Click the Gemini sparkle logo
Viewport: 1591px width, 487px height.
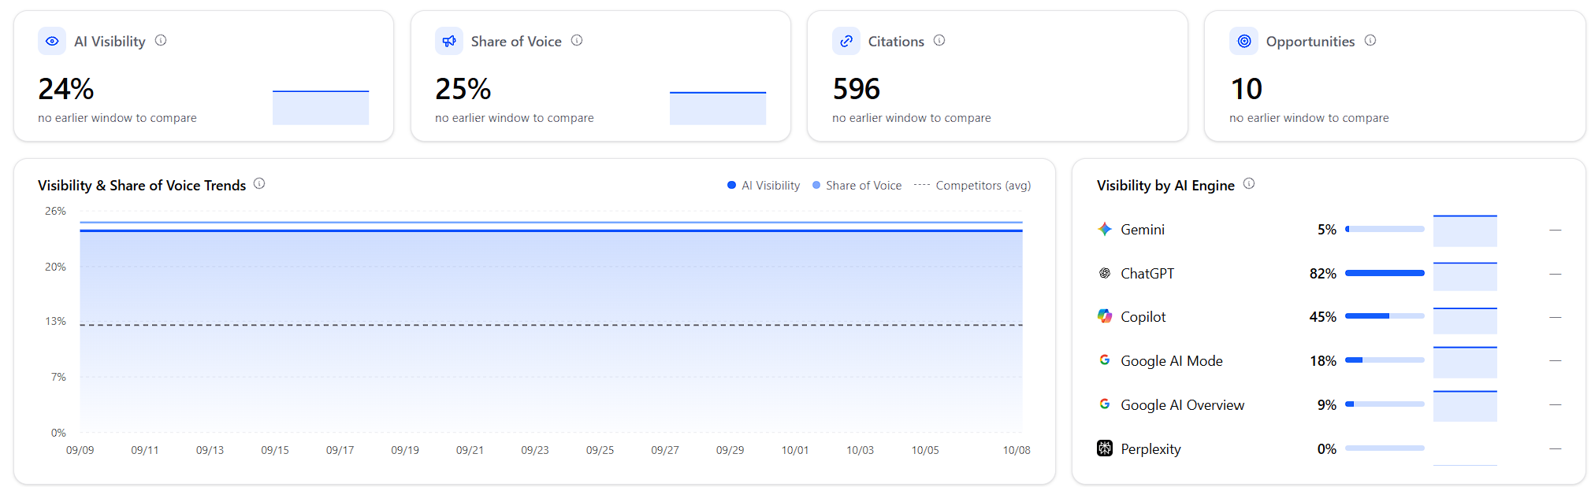[x=1105, y=229]
